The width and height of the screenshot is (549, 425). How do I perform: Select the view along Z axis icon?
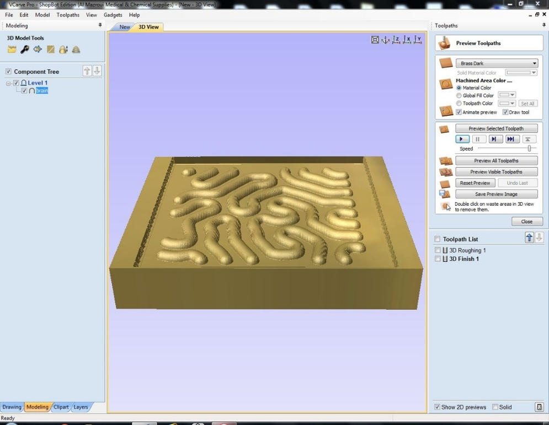tap(396, 40)
